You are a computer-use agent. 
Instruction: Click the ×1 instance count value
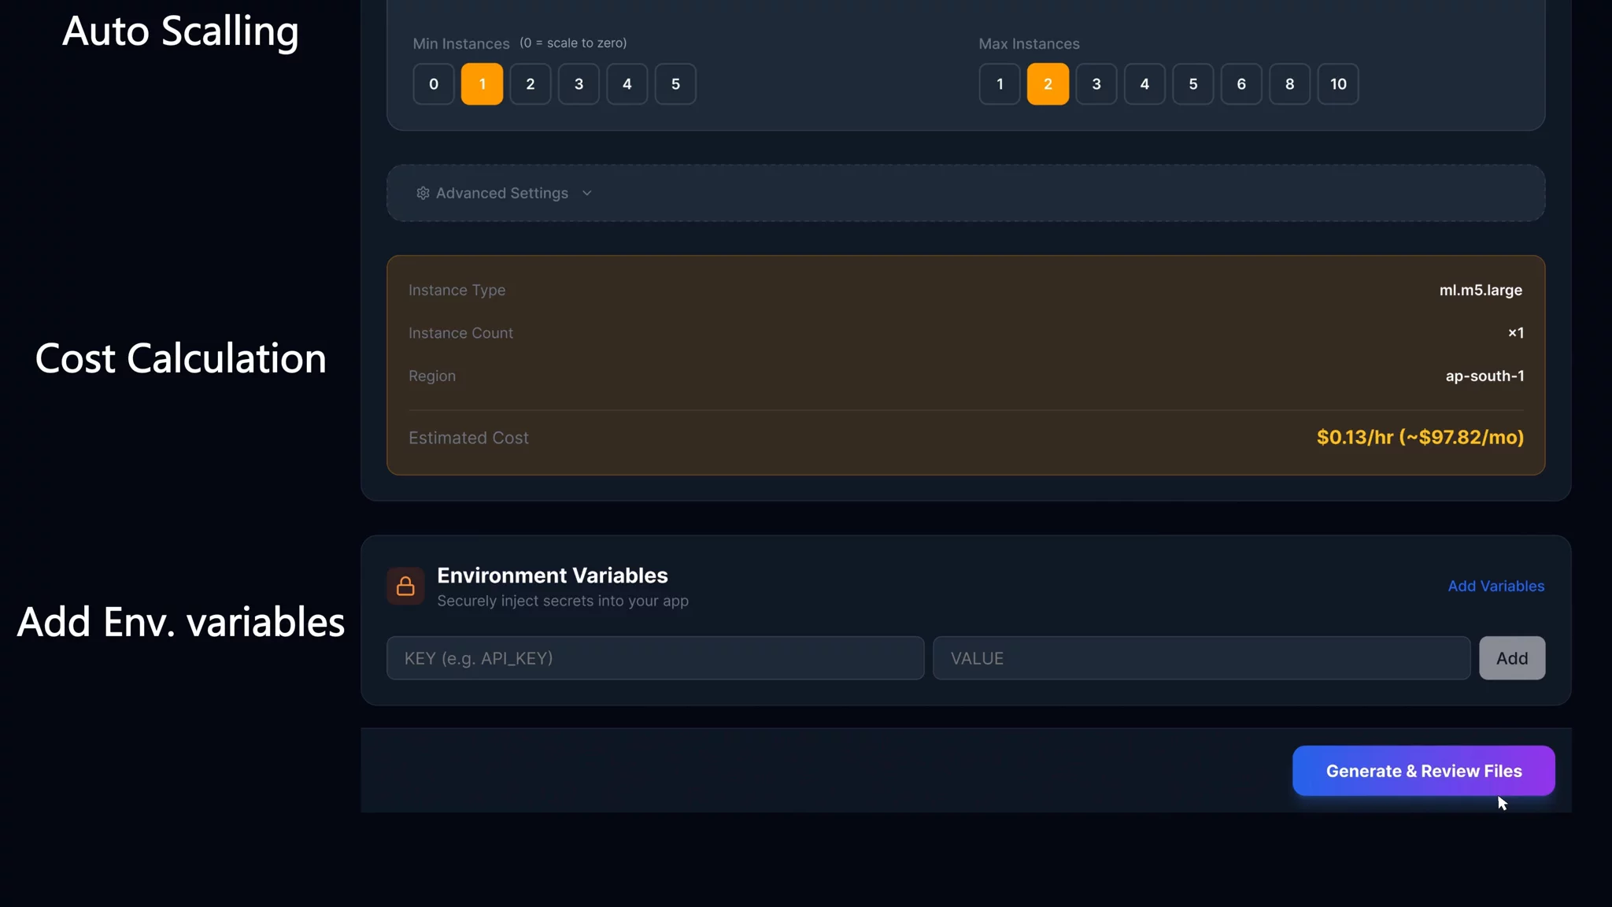point(1515,333)
